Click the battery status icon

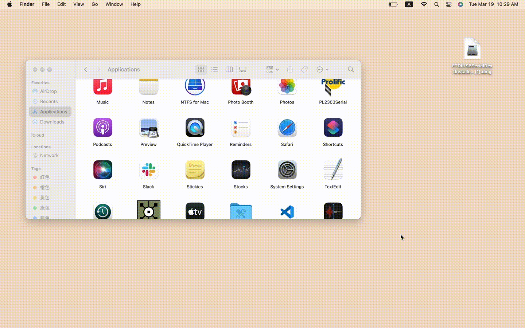click(x=393, y=4)
